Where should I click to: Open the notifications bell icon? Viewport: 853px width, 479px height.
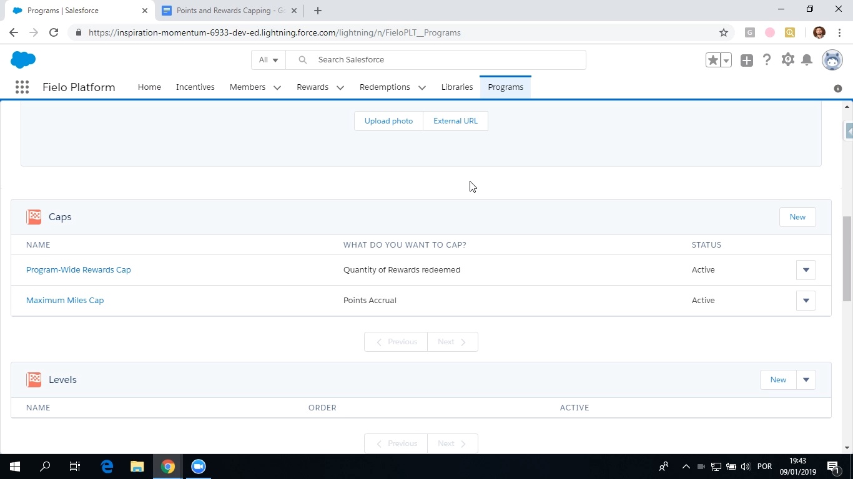click(807, 60)
